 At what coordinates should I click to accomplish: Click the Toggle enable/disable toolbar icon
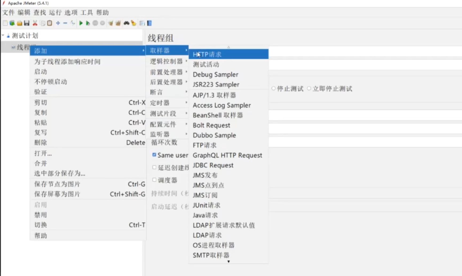73,23
